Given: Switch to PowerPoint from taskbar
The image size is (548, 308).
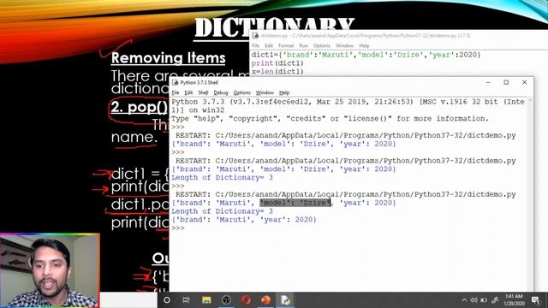Looking at the screenshot, I should point(265,300).
